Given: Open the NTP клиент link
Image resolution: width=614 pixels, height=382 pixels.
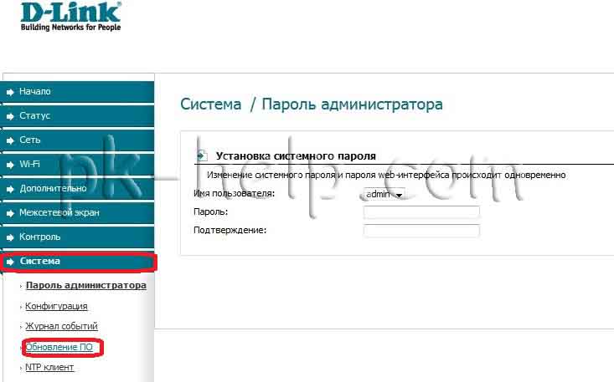Looking at the screenshot, I should click(x=49, y=367).
